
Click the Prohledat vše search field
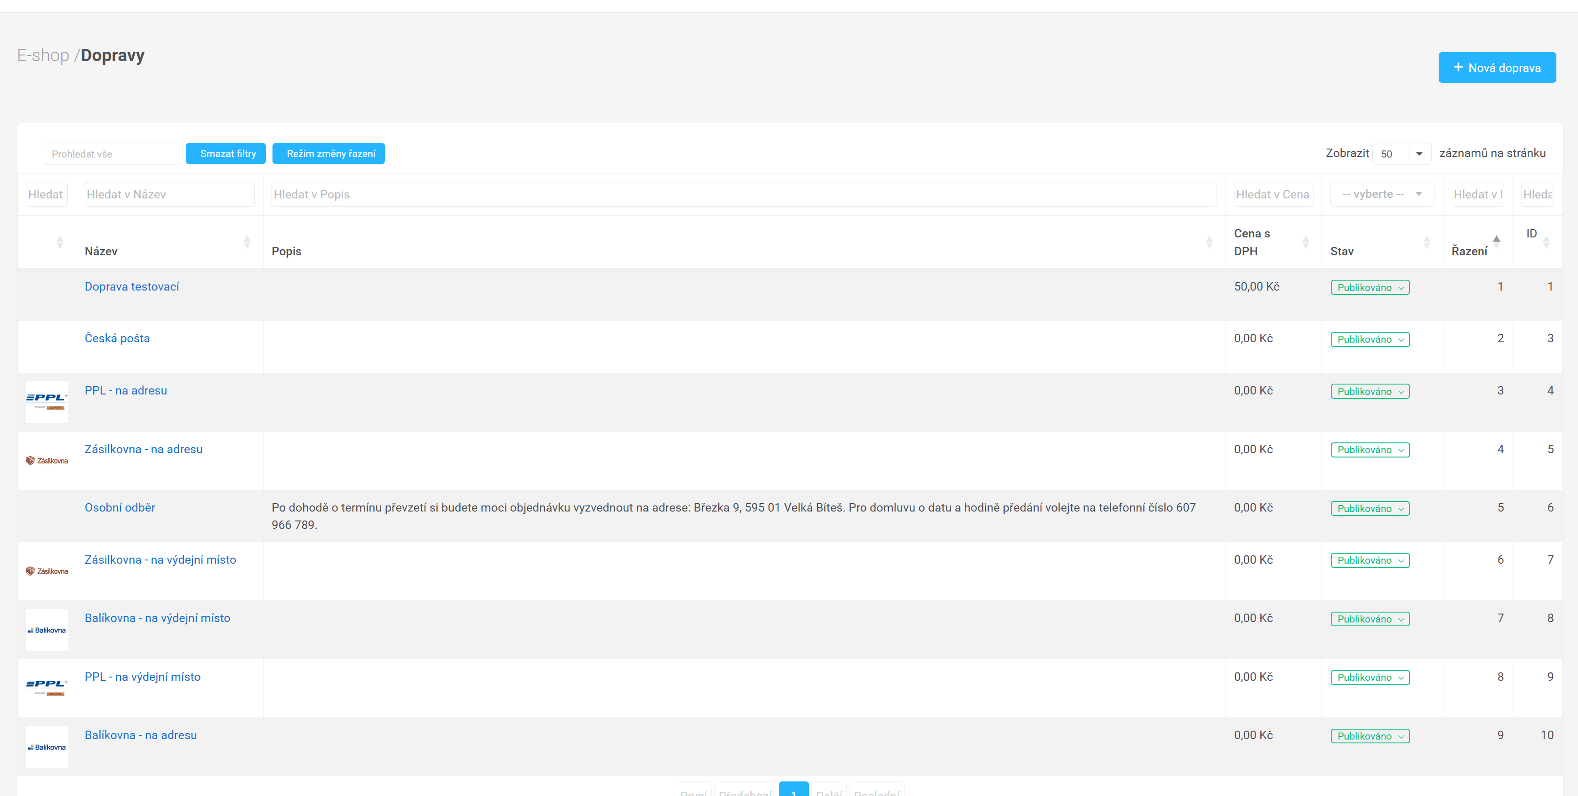111,154
